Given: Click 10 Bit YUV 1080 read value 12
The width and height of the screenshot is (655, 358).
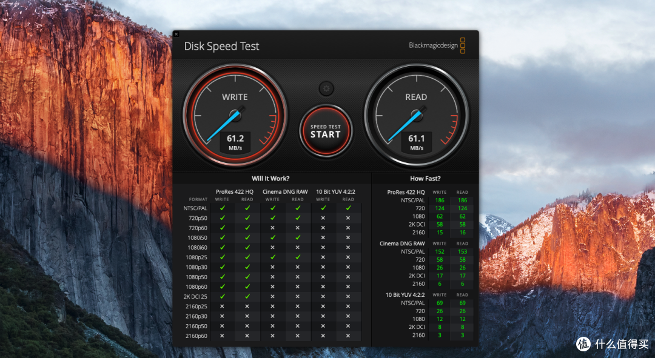Looking at the screenshot, I should click(x=462, y=319).
